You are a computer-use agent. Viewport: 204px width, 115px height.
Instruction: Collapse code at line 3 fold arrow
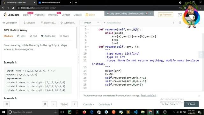[x=88, y=29]
